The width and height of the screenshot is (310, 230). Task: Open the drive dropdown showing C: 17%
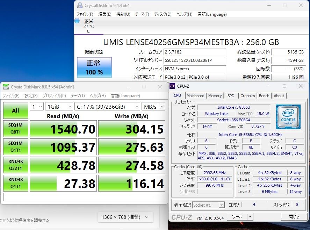(x=107, y=107)
